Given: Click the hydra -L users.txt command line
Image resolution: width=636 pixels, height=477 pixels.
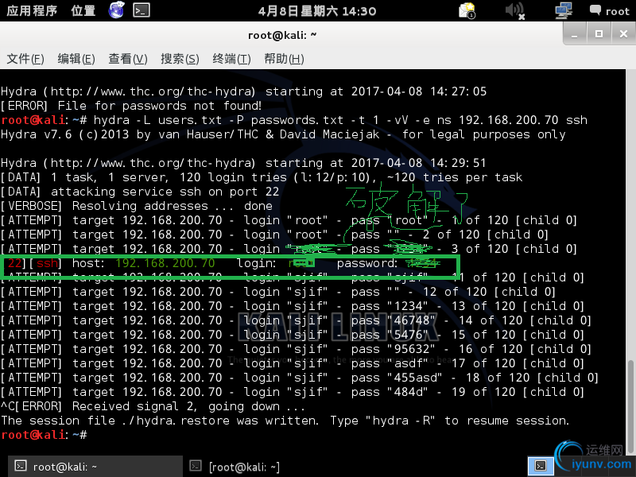Looking at the screenshot, I should click(294, 120).
